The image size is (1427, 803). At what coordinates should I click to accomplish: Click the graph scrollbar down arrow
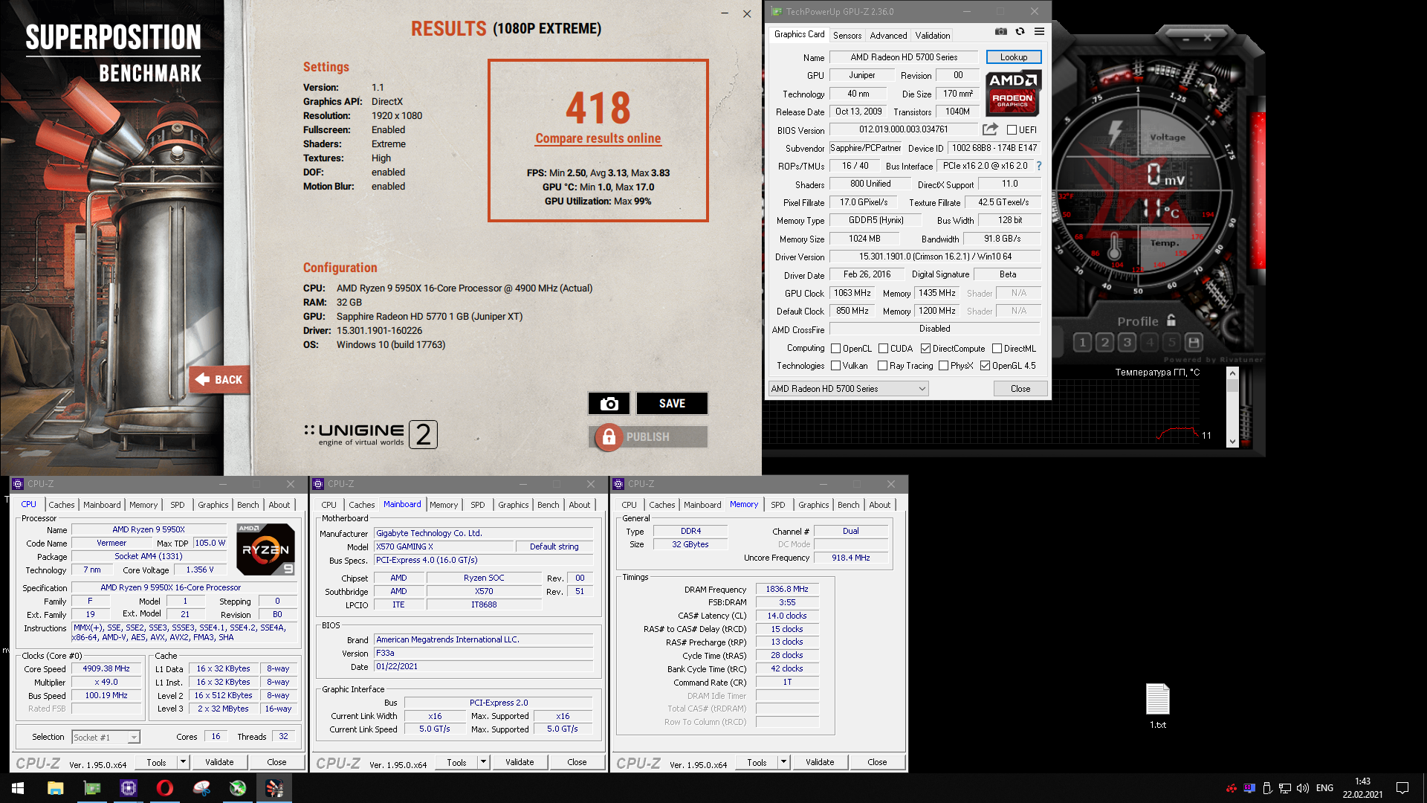[1232, 442]
